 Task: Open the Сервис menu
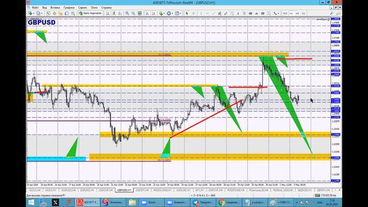click(82, 7)
